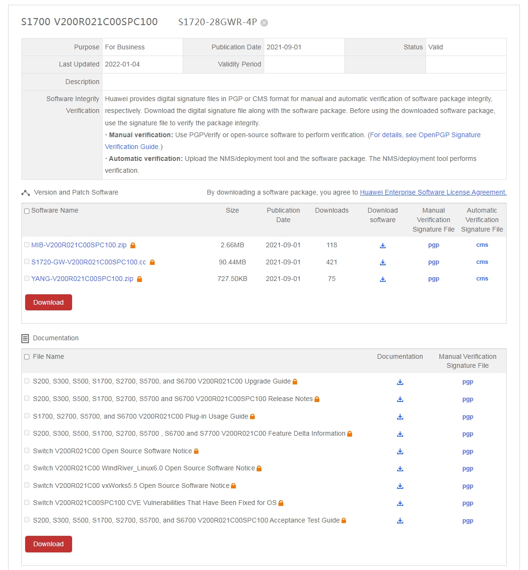
Task: Click download icon for S1720-GW-V200R021C00SPC100.cc
Action: (x=383, y=262)
